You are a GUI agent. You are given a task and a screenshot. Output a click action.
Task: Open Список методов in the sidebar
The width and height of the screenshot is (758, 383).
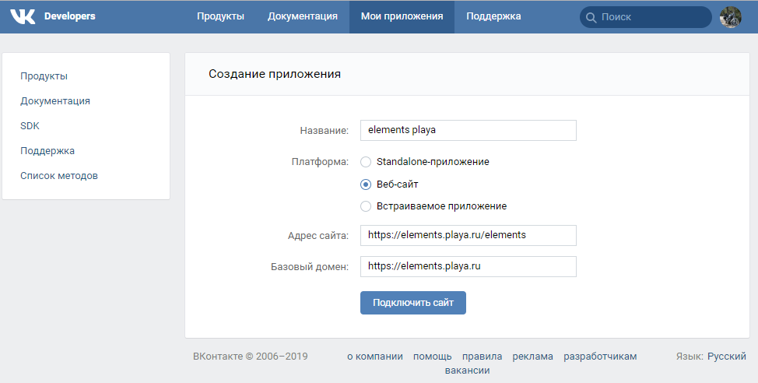coord(59,176)
